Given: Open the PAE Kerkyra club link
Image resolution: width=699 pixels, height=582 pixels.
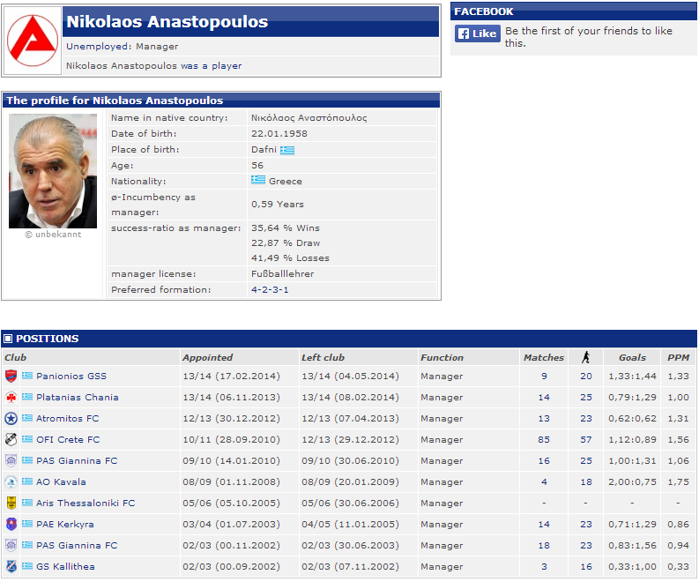Looking at the screenshot, I should click(65, 524).
